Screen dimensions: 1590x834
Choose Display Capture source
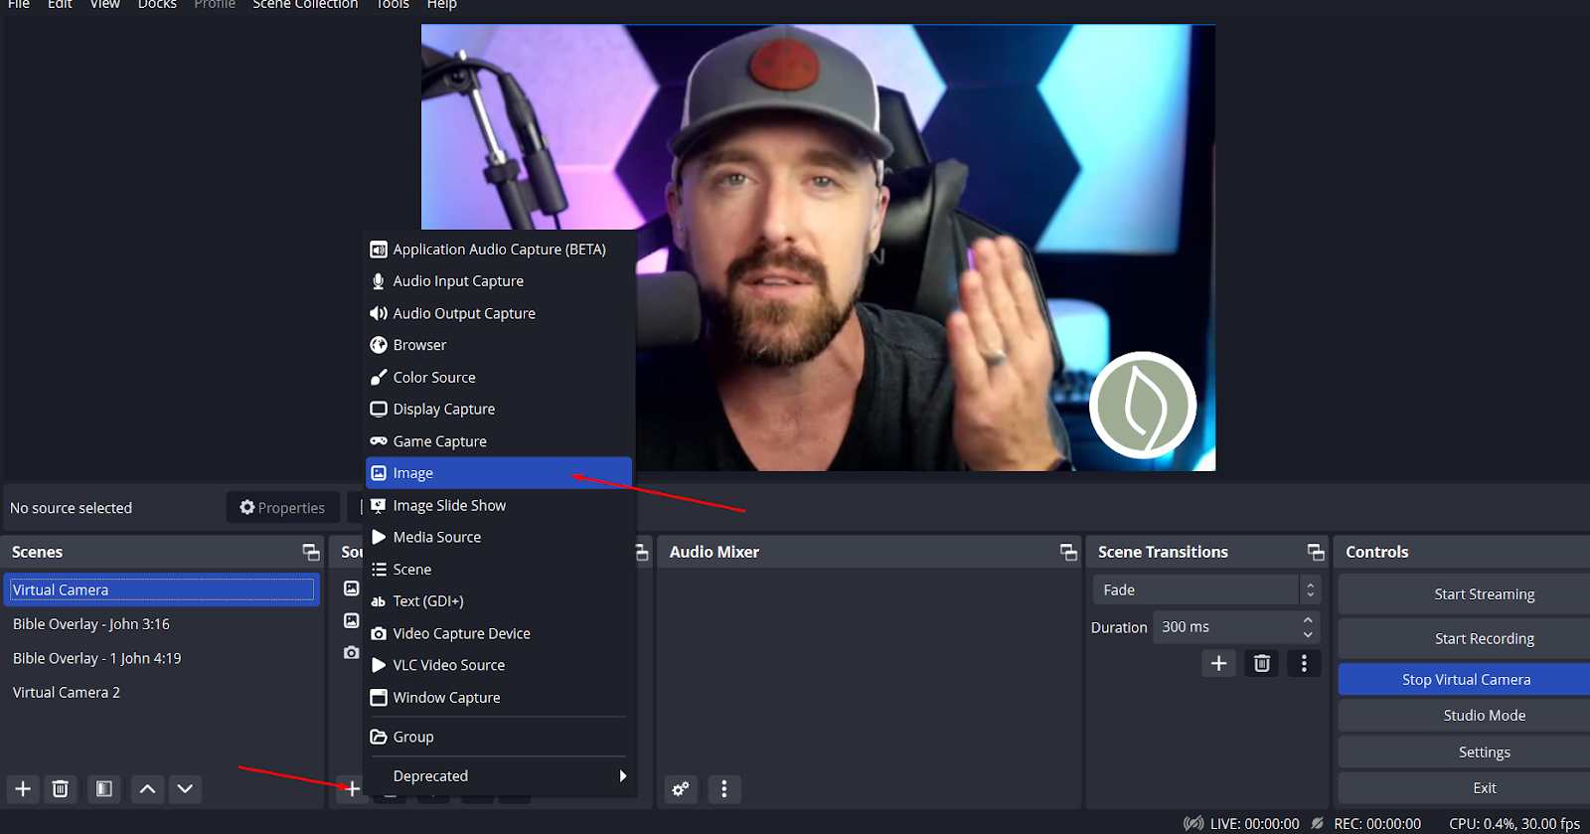[x=500, y=410]
